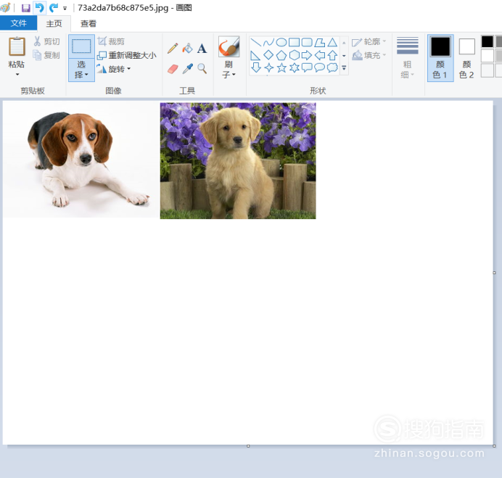The image size is (502, 478).
Task: Click the beagle dog image on canvas
Action: click(x=81, y=160)
